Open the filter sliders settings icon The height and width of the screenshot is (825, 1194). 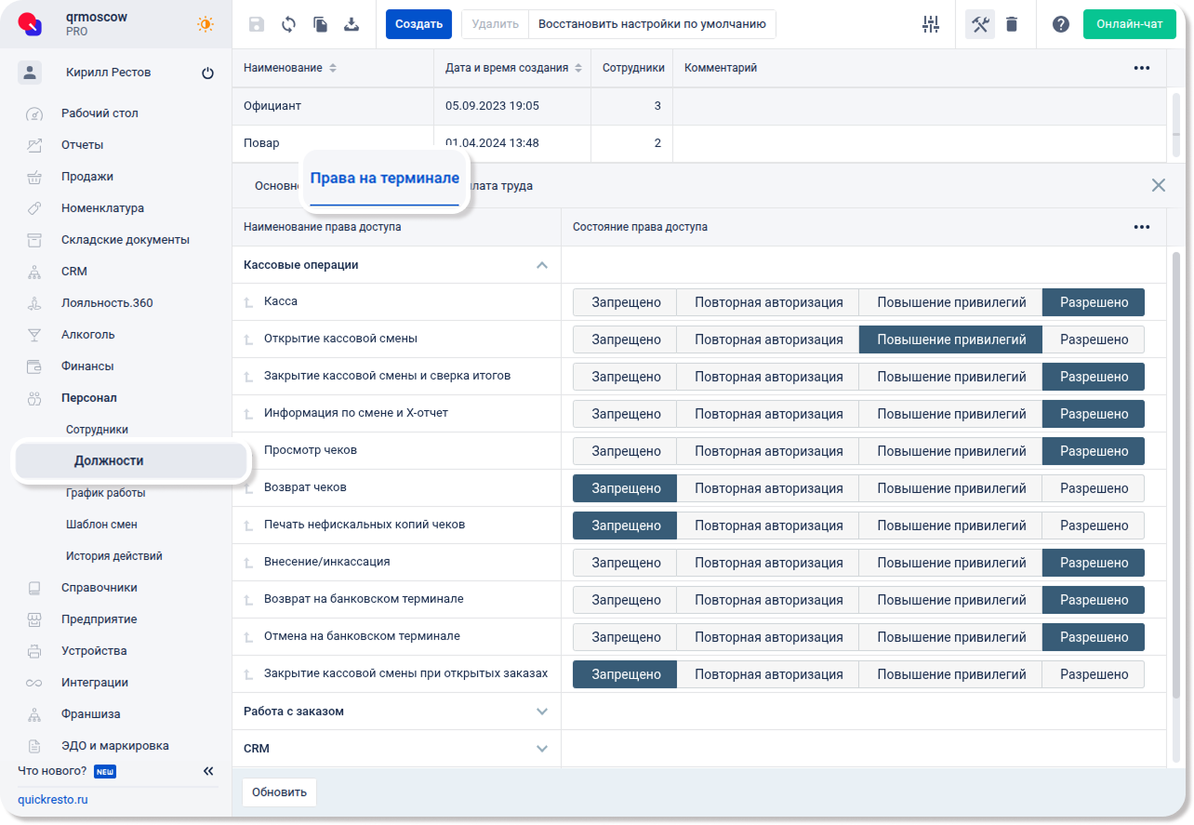coord(931,24)
